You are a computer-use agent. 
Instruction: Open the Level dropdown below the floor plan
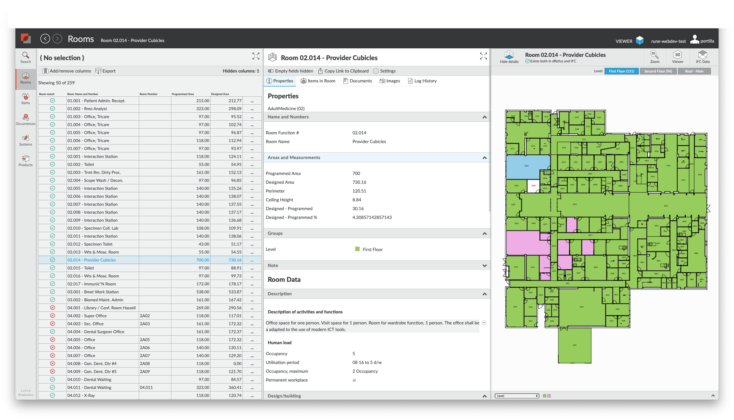pos(516,396)
